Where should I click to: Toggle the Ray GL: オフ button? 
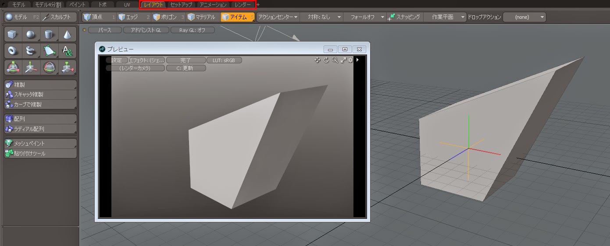click(x=192, y=30)
